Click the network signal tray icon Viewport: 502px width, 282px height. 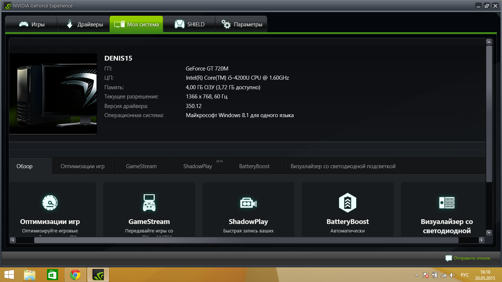[x=444, y=275]
